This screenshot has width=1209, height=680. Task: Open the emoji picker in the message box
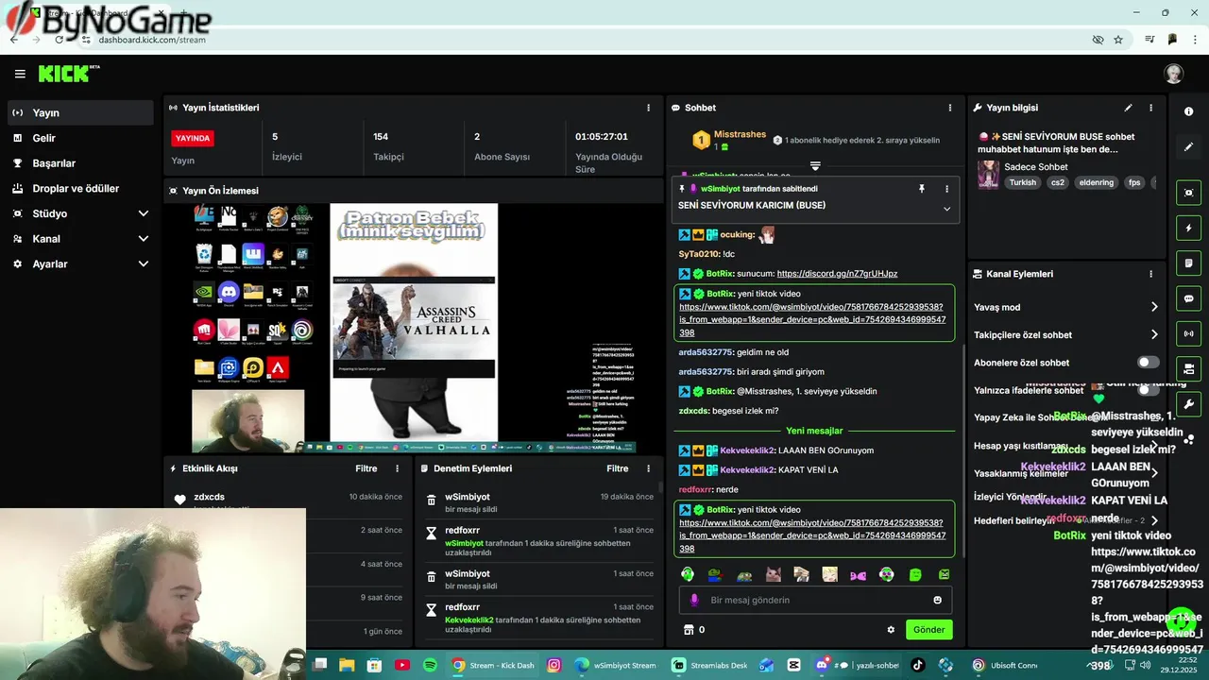click(x=937, y=600)
